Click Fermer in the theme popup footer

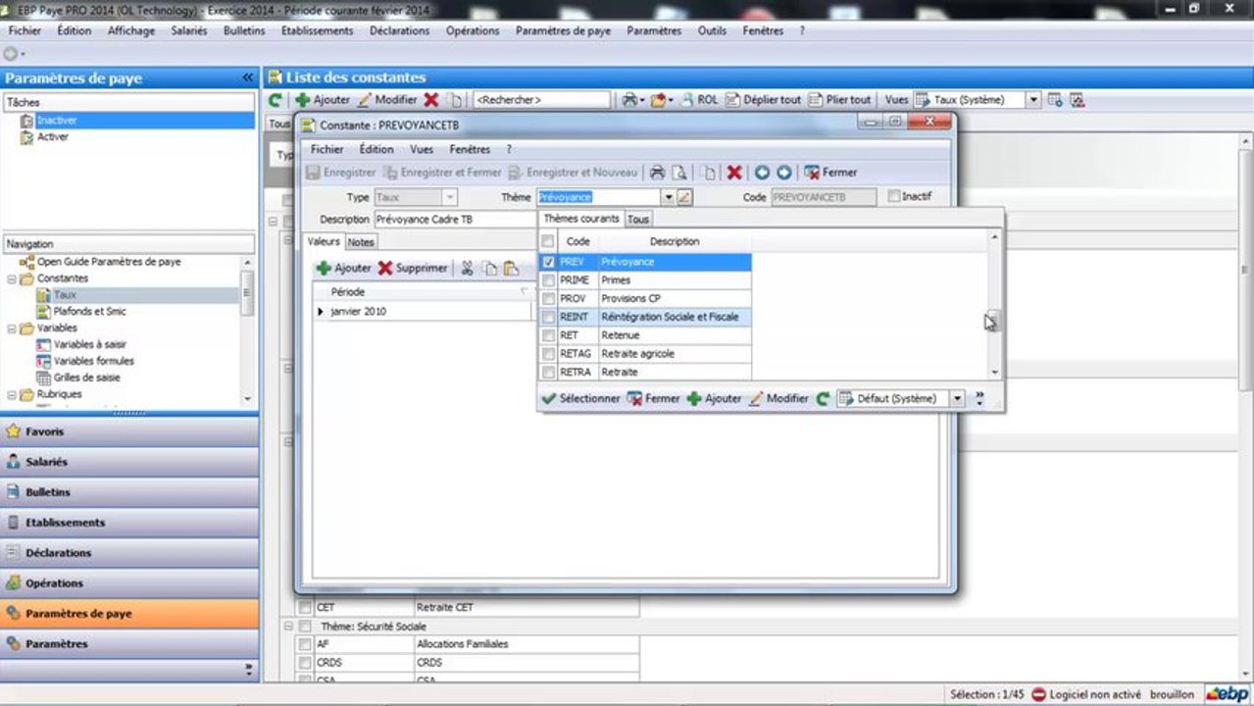pyautogui.click(x=654, y=399)
